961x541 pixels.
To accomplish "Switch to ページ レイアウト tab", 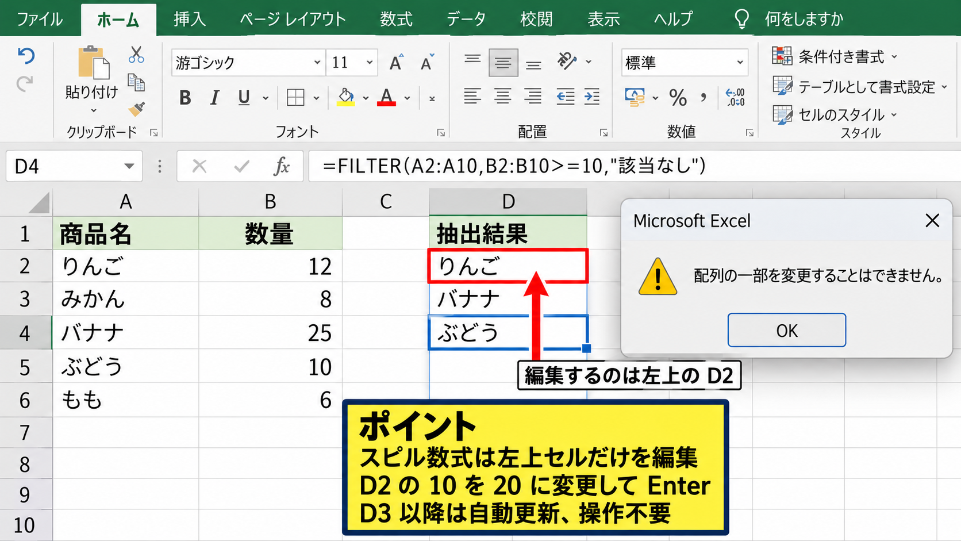I will coord(293,19).
